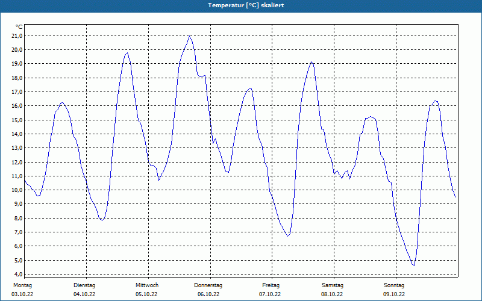
Task: Select the 18,0 axis value
Action: tap(17, 78)
